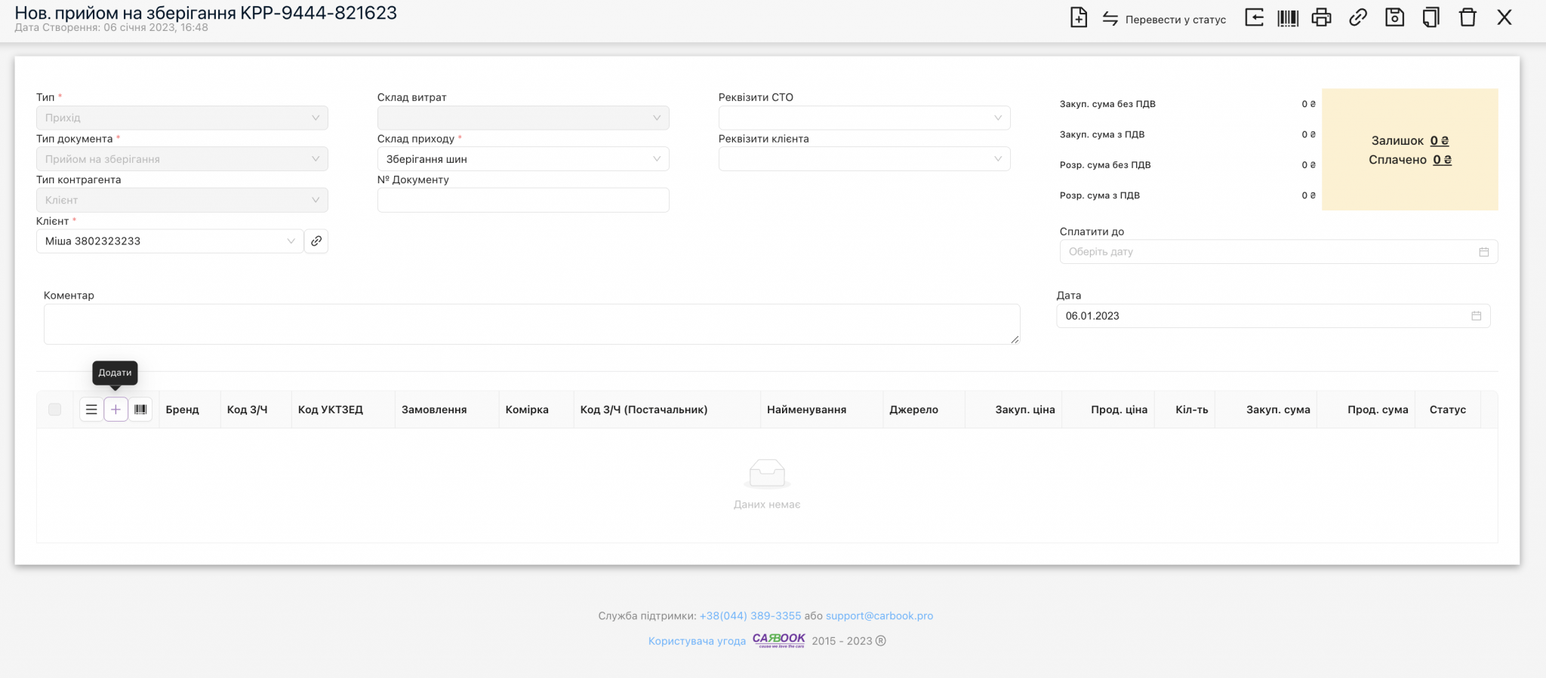
Task: Click the copy document icon
Action: 1431,18
